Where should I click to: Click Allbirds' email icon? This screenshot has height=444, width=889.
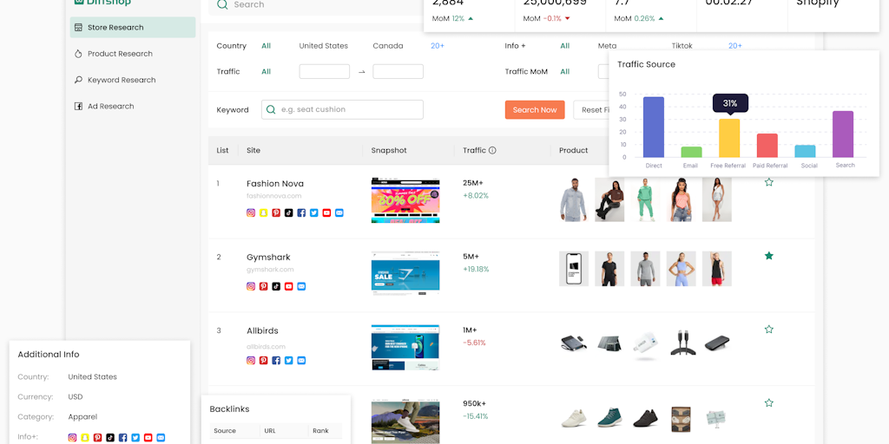301,360
